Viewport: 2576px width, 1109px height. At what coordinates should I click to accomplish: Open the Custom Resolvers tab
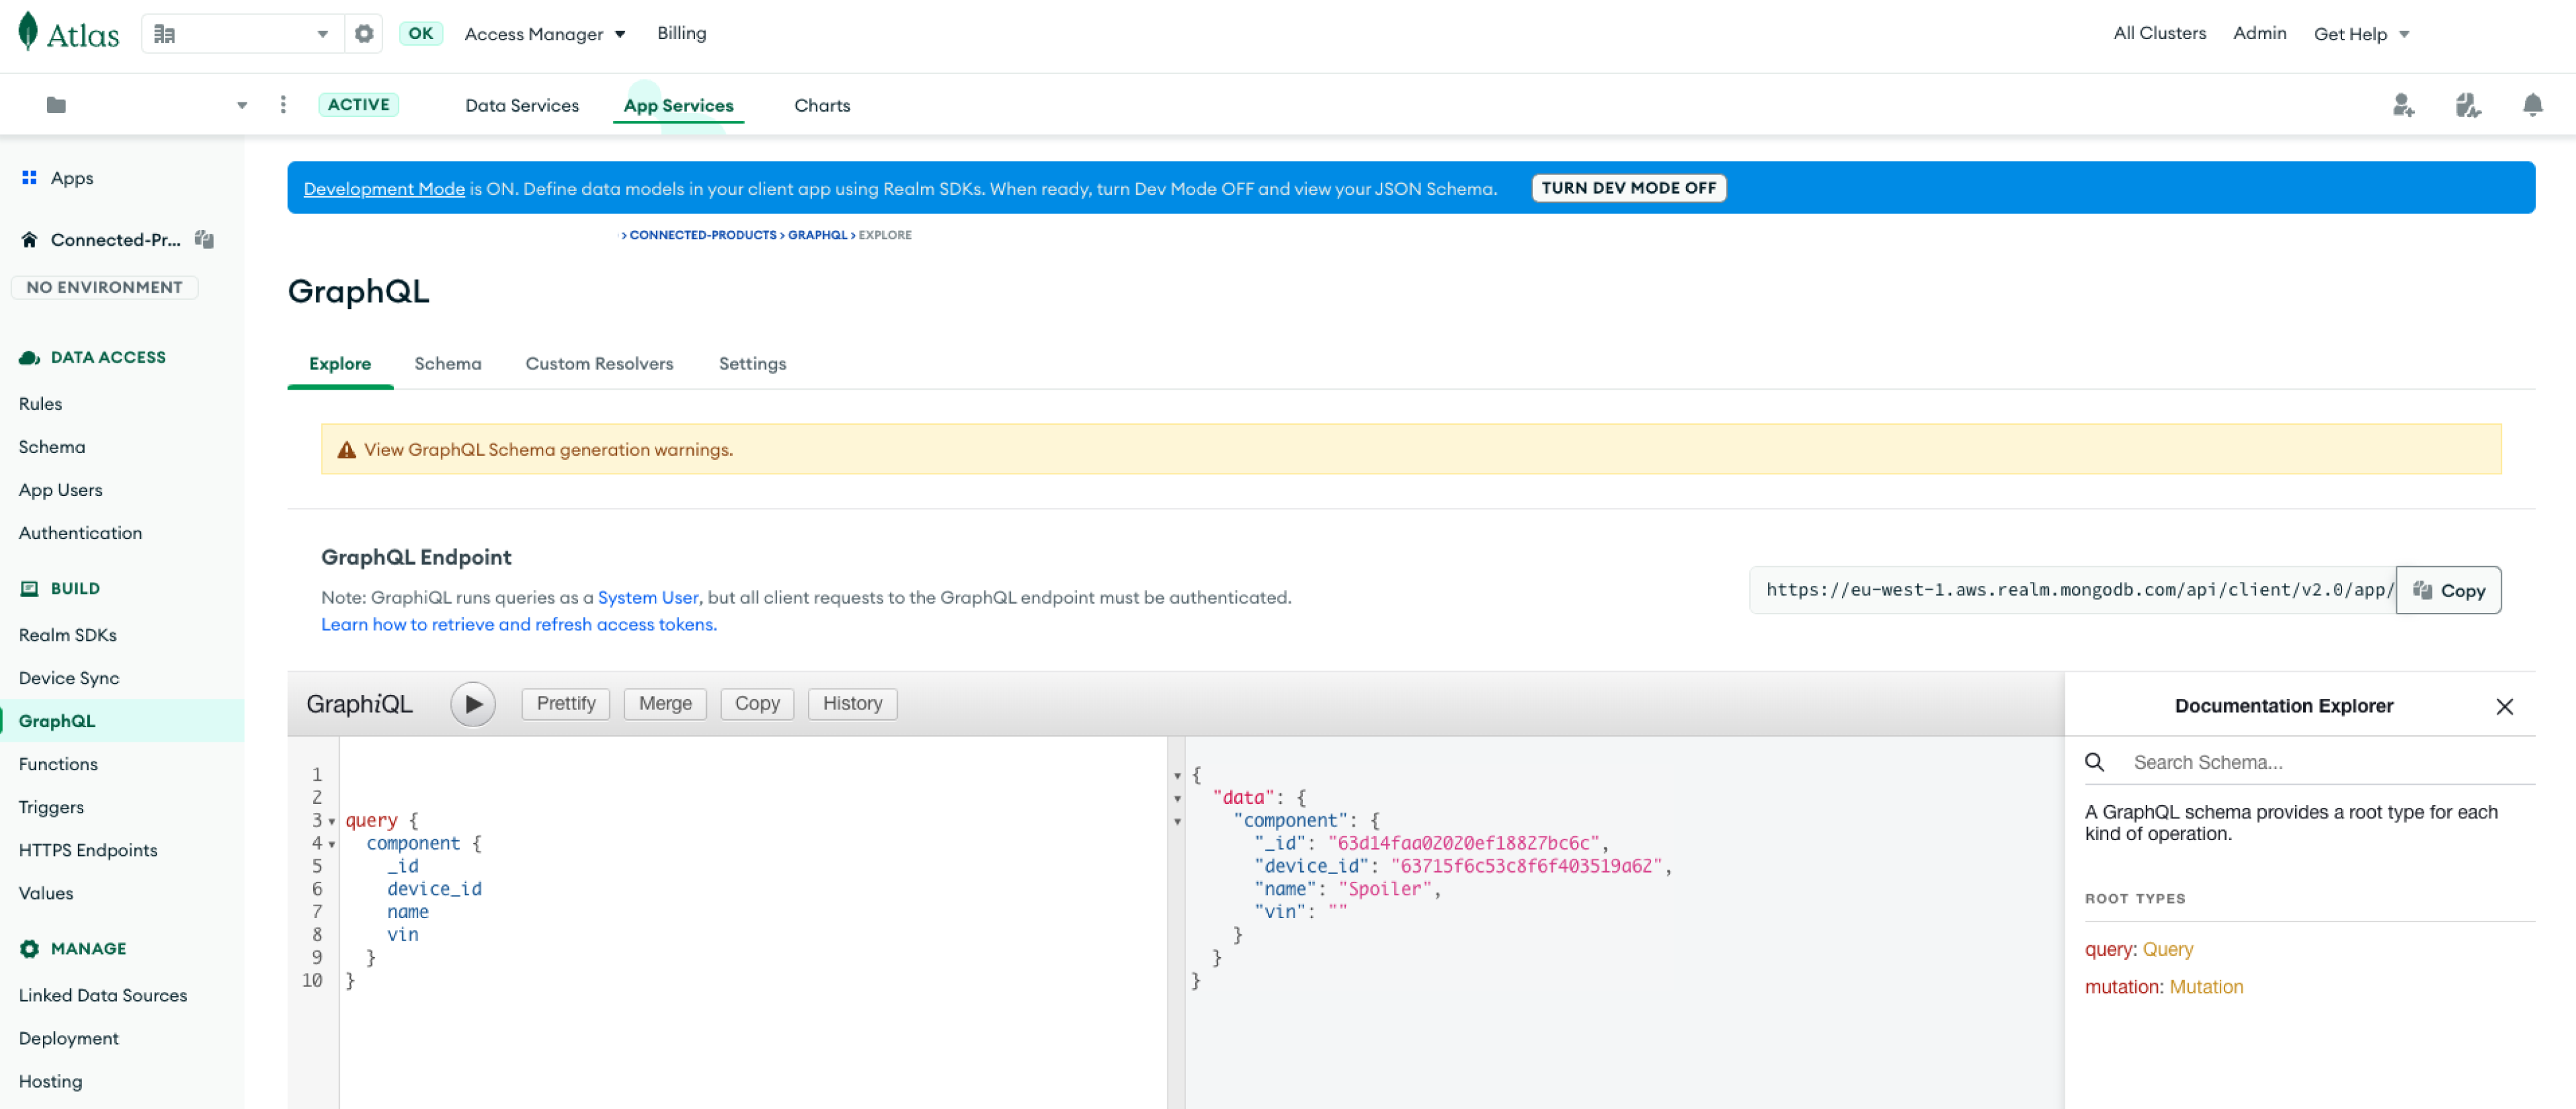[x=599, y=364]
